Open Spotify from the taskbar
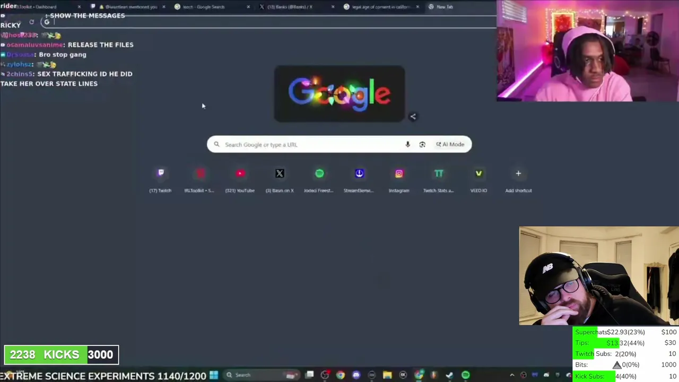This screenshot has width=679, height=382. 465,375
